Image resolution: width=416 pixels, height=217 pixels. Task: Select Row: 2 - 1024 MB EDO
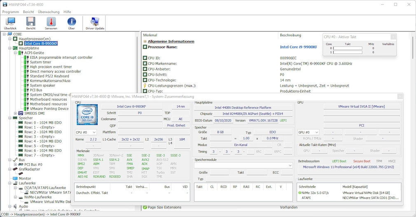coord(42,132)
